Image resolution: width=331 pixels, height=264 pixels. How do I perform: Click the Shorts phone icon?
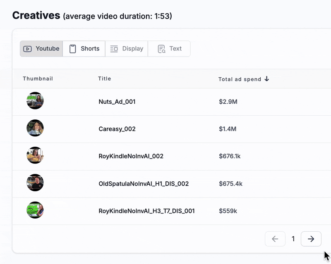coord(73,49)
